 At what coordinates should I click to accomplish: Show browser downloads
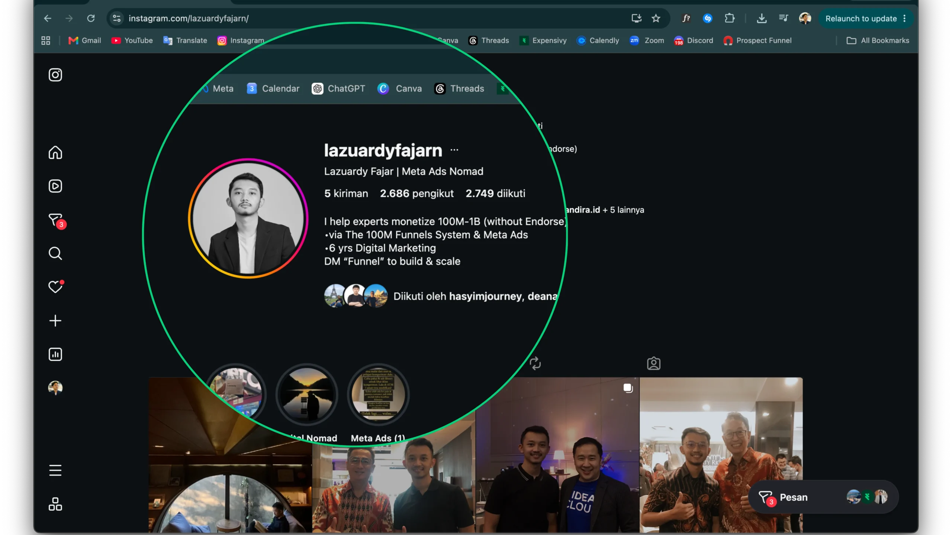(762, 18)
